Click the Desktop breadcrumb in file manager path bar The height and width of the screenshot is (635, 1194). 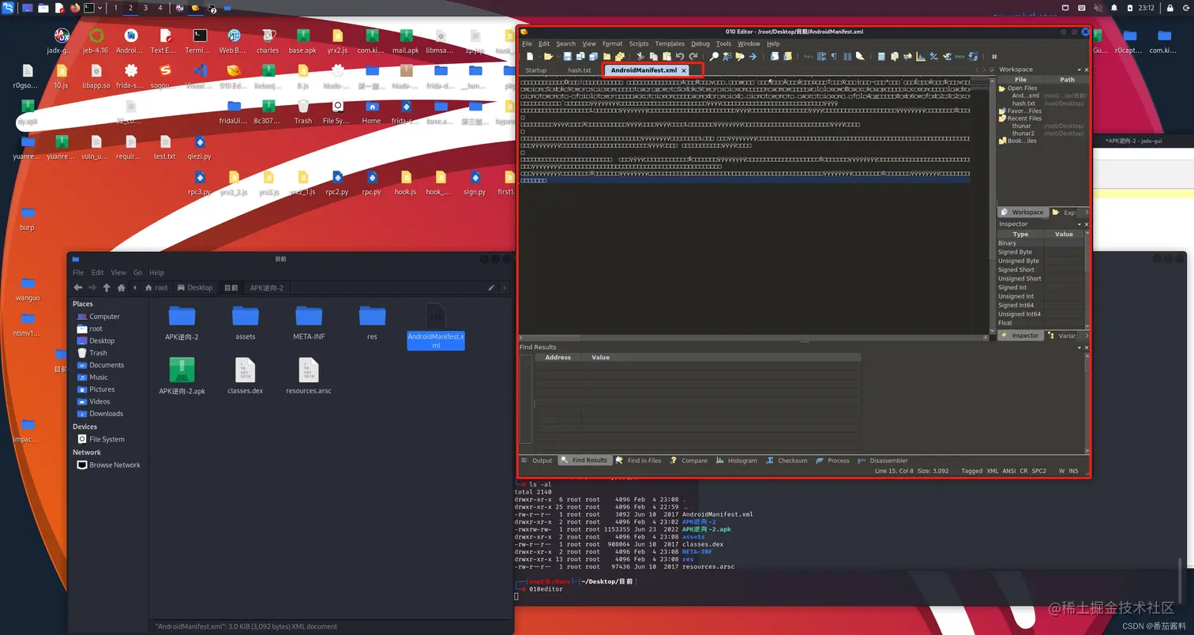[x=195, y=287]
